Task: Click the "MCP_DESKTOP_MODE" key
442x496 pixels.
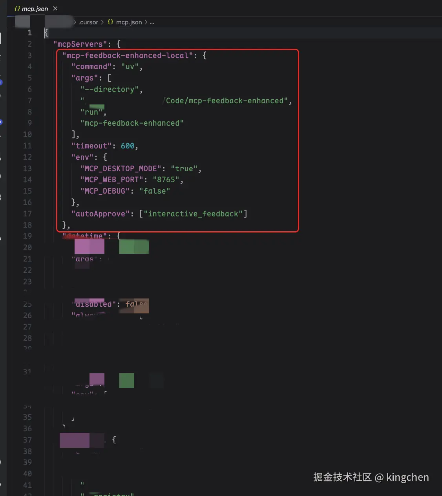Action: coord(121,169)
